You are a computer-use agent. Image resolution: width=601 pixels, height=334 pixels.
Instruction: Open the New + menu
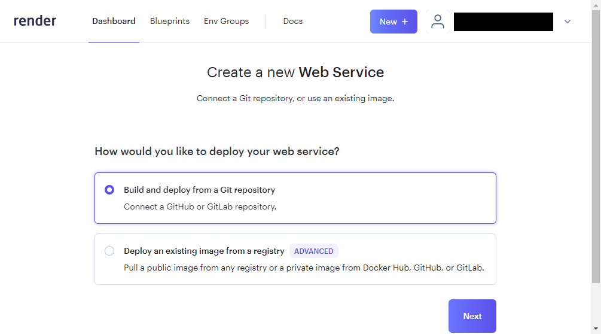click(393, 22)
